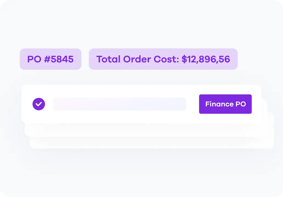283x197 pixels.
Task: Finance the purchase order via the purple button
Action: [x=225, y=104]
